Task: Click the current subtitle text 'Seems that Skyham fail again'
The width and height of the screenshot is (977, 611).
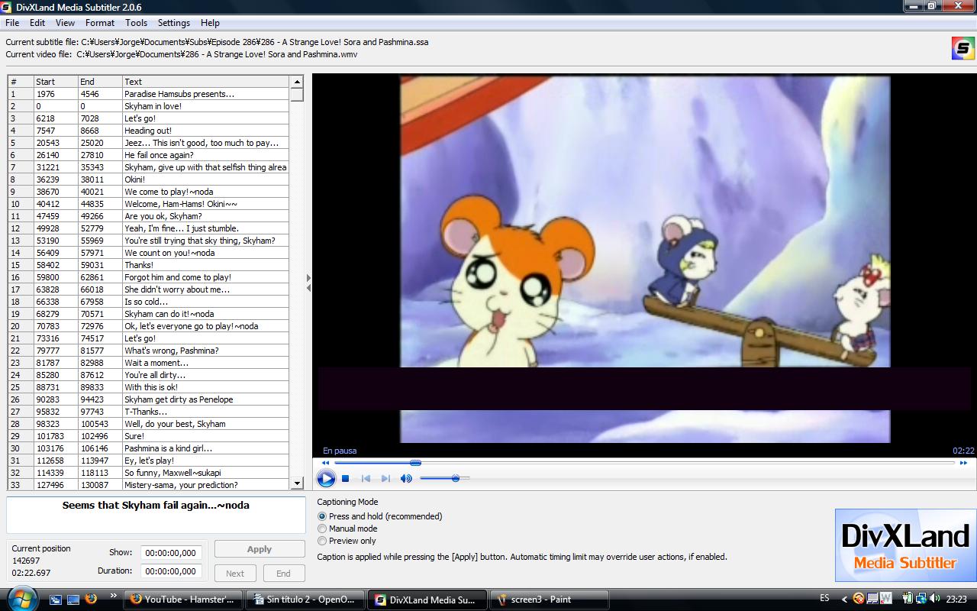Action: 156,506
